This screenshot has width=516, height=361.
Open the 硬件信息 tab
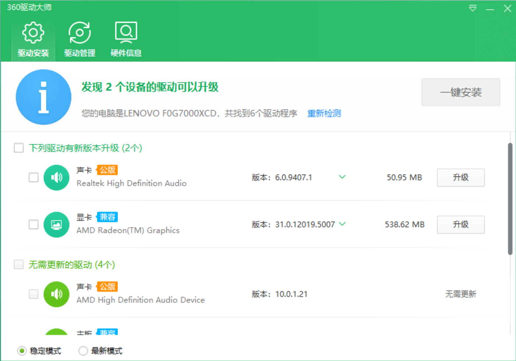[x=126, y=40]
